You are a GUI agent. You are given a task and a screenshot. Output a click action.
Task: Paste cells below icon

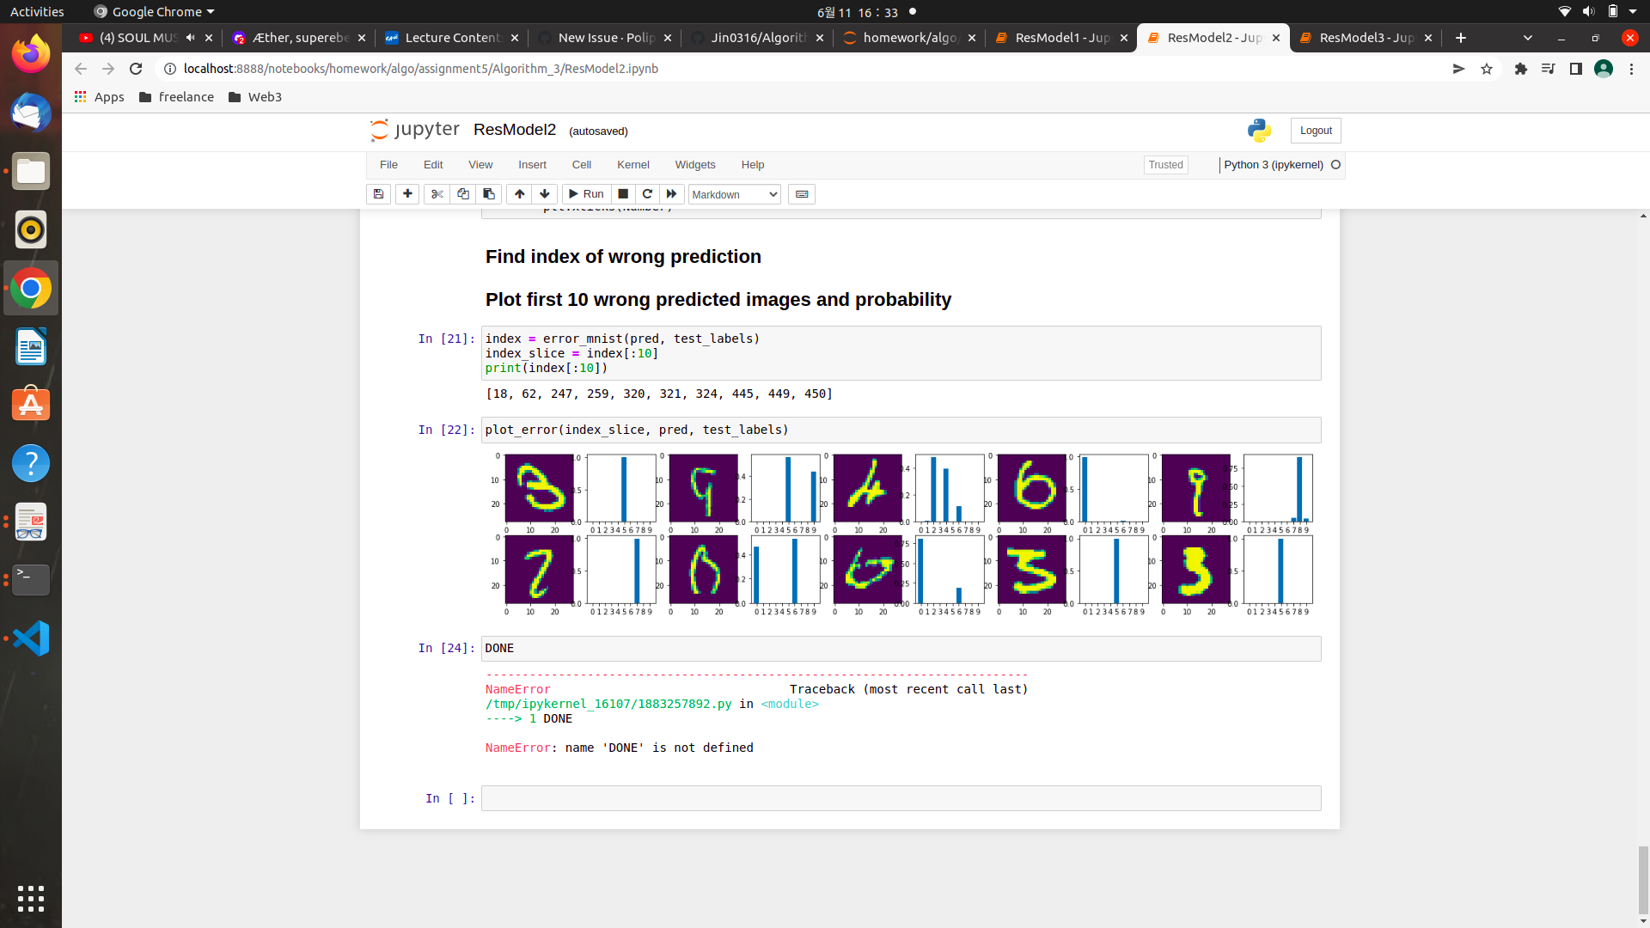click(x=489, y=194)
